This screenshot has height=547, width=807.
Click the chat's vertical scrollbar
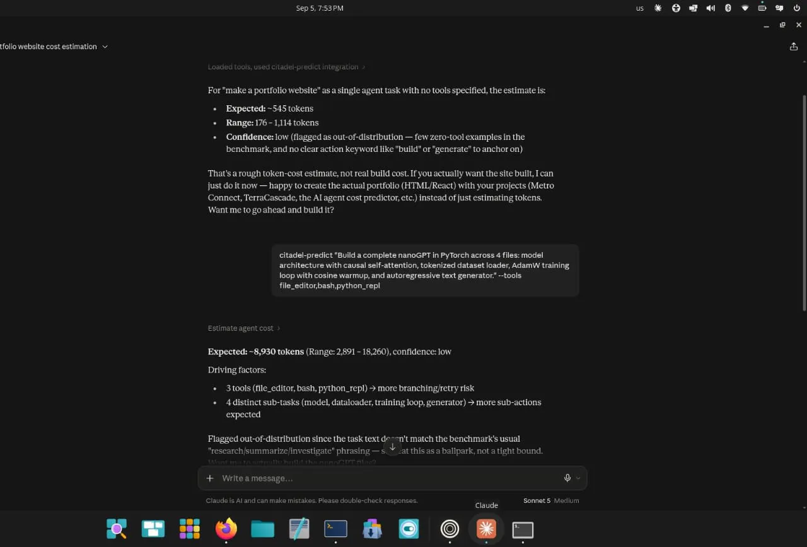pos(804,202)
